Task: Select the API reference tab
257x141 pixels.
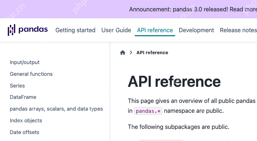Action: [155, 30]
